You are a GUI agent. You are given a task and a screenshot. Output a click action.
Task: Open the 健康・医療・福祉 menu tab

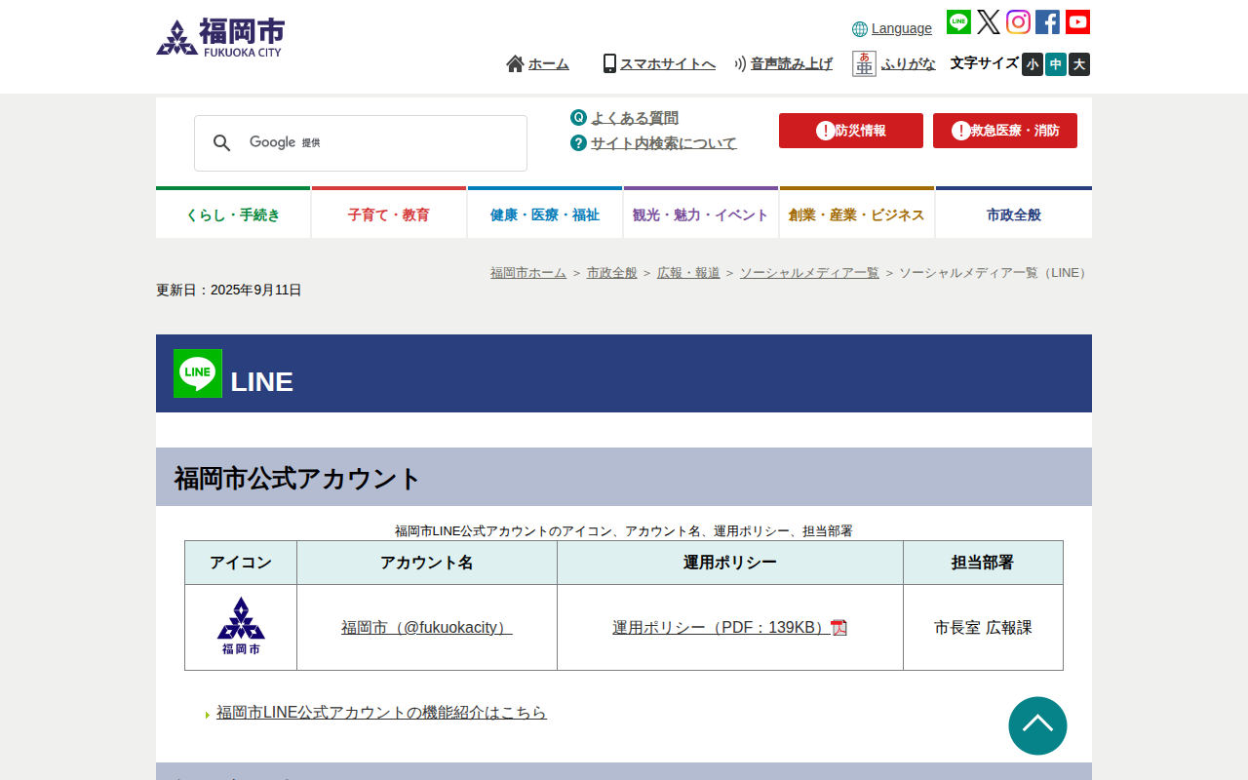coord(545,213)
